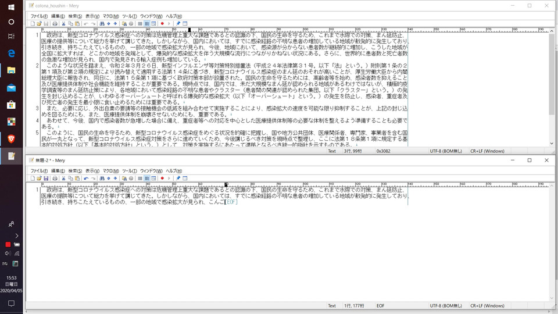Open find-in-files tool in colona_houshin window
558x314 pixels.
pyautogui.click(x=124, y=24)
